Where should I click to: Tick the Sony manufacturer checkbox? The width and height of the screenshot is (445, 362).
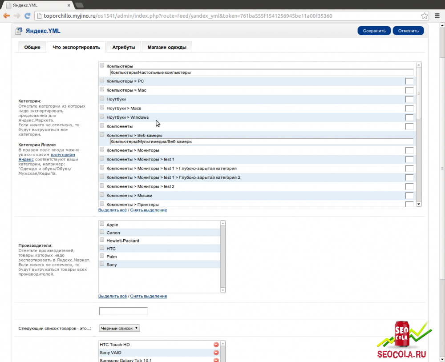coord(102,264)
